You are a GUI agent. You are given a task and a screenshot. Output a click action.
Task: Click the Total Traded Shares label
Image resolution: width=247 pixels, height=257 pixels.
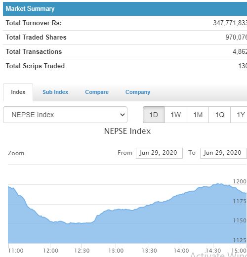(36, 37)
